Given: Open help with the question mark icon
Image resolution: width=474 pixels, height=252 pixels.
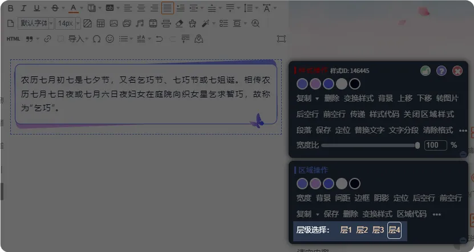Looking at the screenshot, I should coord(441,71).
